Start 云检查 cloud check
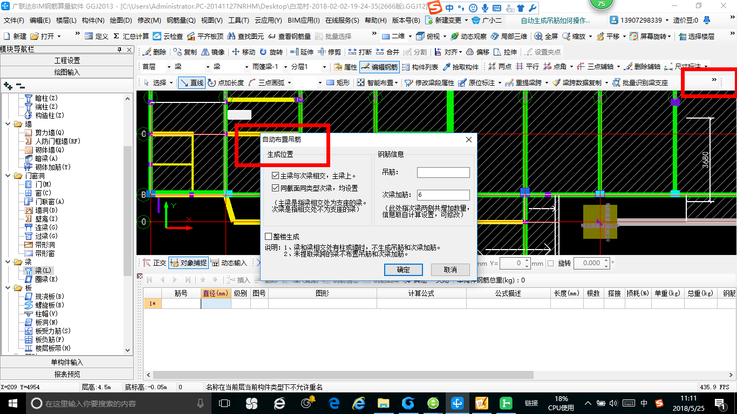The width and height of the screenshot is (737, 414). click(x=168, y=36)
